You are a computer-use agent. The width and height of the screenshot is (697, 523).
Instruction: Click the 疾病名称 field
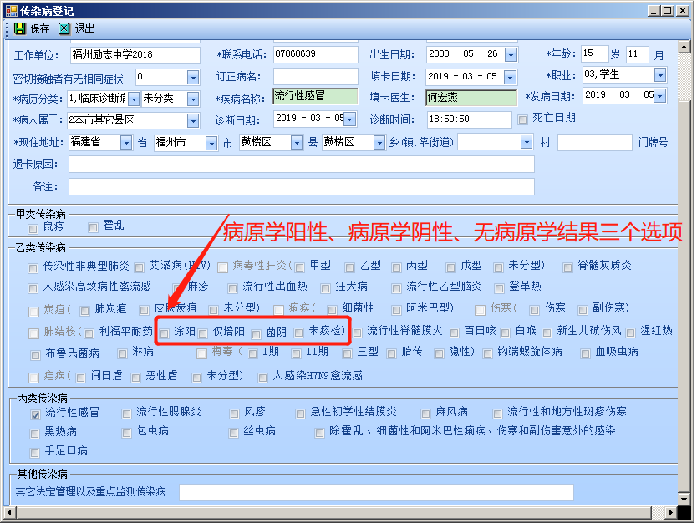[x=315, y=96]
